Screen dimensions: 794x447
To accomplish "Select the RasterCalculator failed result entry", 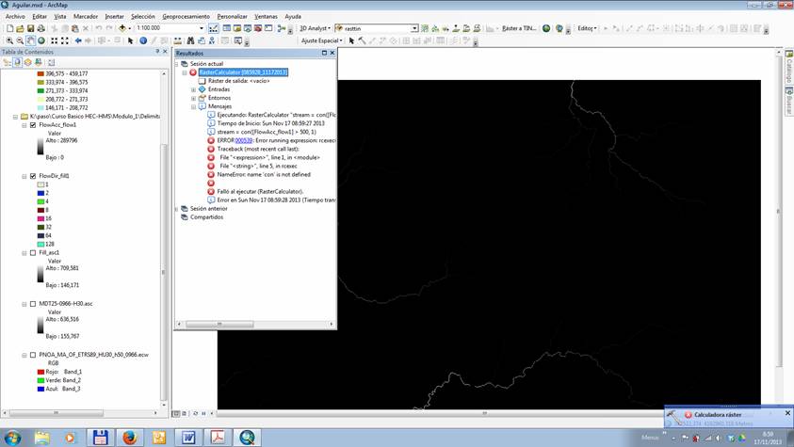I will pos(243,72).
